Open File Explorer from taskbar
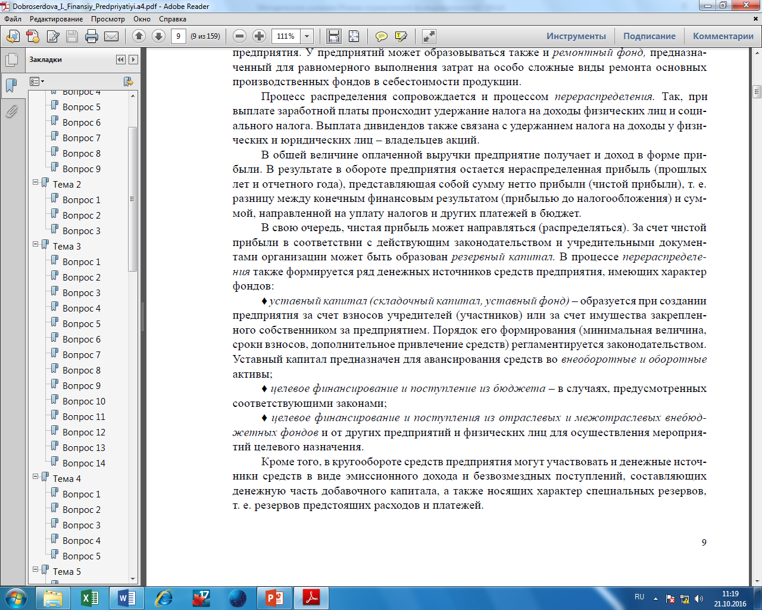 click(x=53, y=598)
